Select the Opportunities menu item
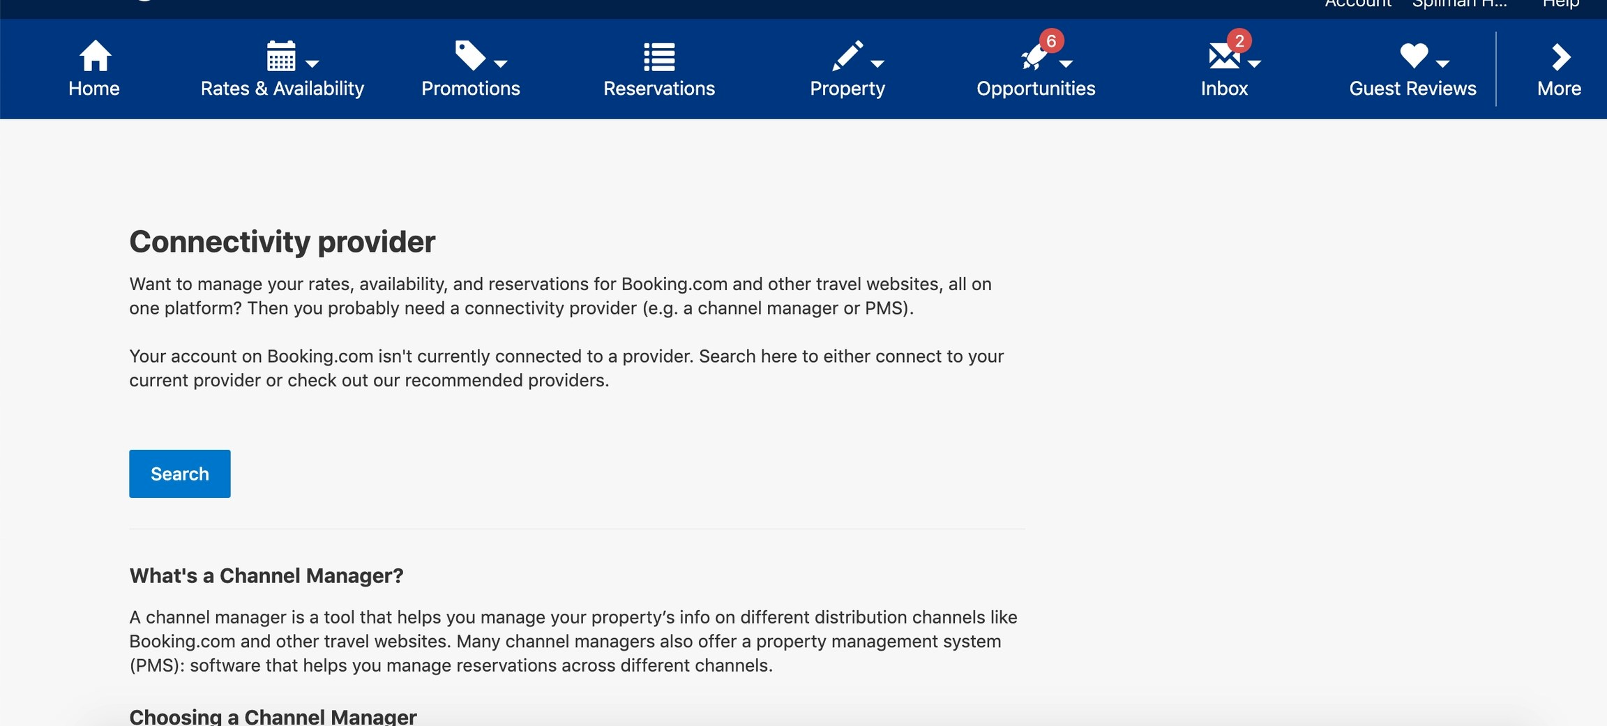 [1036, 88]
